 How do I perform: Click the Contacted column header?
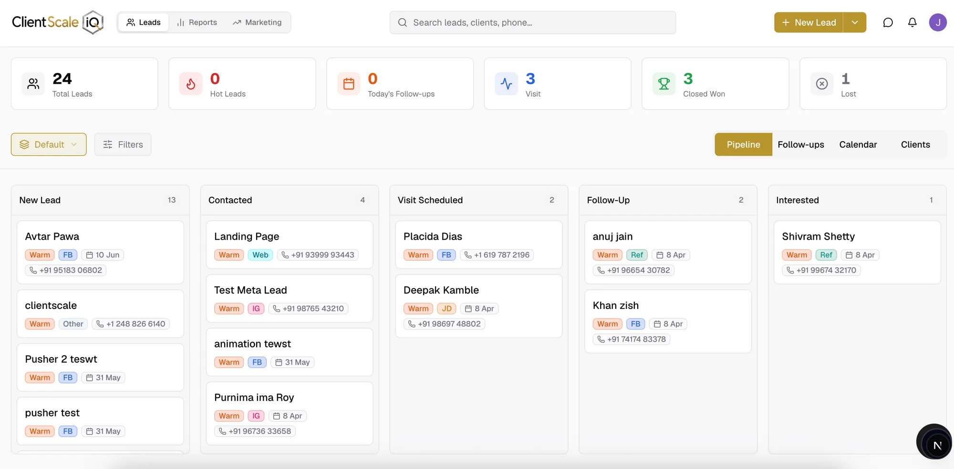[x=290, y=200]
